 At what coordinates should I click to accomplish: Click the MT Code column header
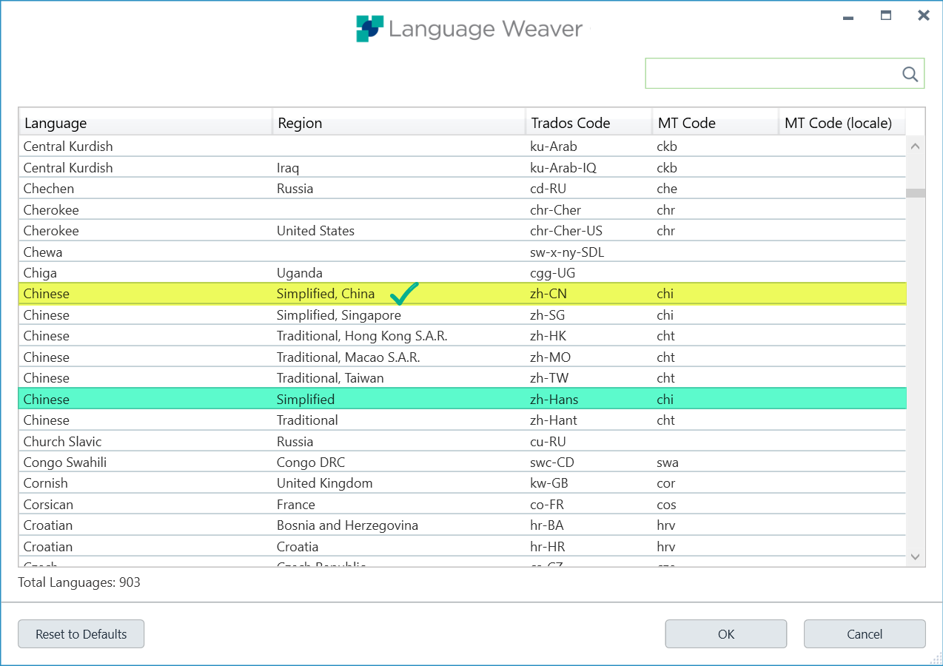[x=715, y=123]
